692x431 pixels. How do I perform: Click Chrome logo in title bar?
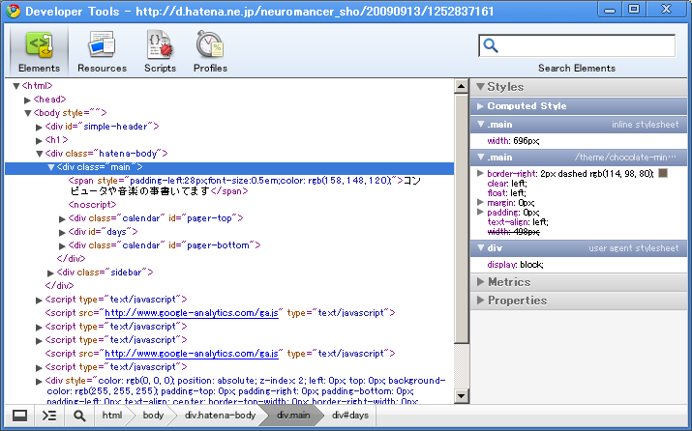pos(14,11)
